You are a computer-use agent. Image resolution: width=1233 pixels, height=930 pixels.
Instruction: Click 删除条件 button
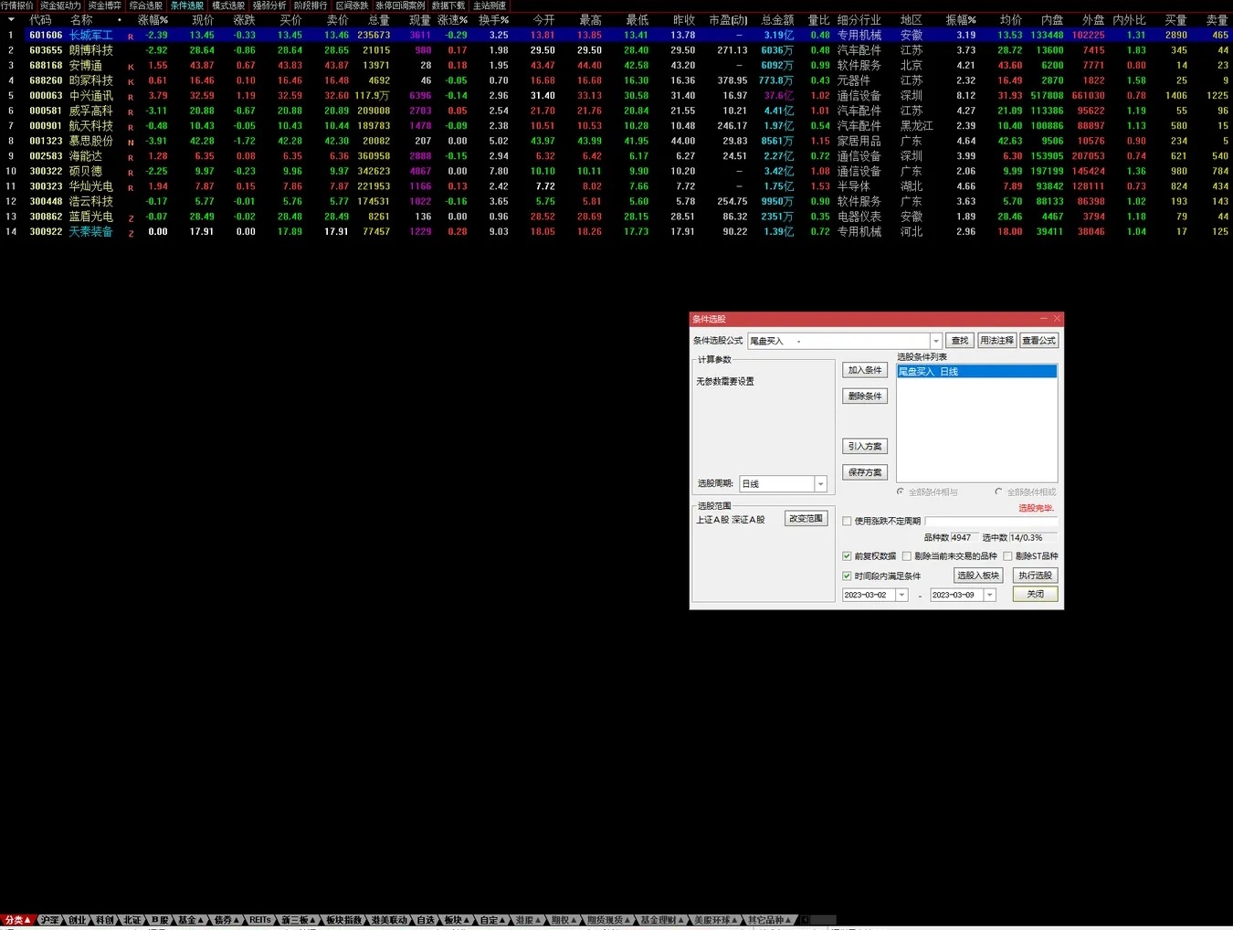point(864,396)
